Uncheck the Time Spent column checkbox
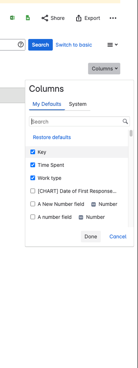Image resolution: width=138 pixels, height=368 pixels. [33, 165]
